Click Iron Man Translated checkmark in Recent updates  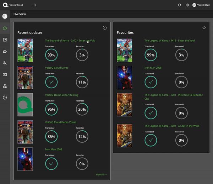[x=51, y=164]
